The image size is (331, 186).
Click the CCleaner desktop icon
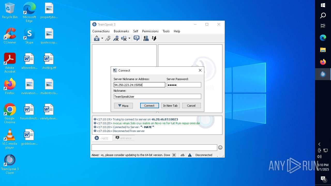click(10, 36)
